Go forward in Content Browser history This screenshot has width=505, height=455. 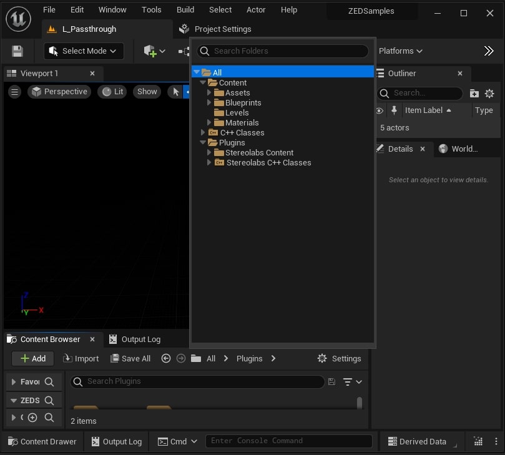point(181,358)
